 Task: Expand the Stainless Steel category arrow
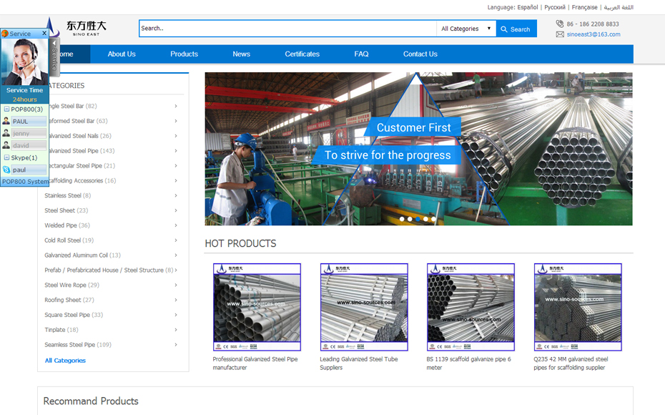pyautogui.click(x=176, y=195)
